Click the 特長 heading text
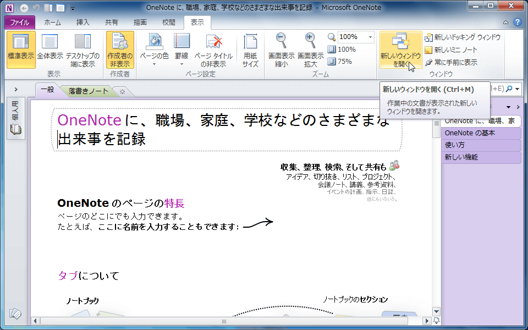The image size is (528, 330). coord(174,204)
